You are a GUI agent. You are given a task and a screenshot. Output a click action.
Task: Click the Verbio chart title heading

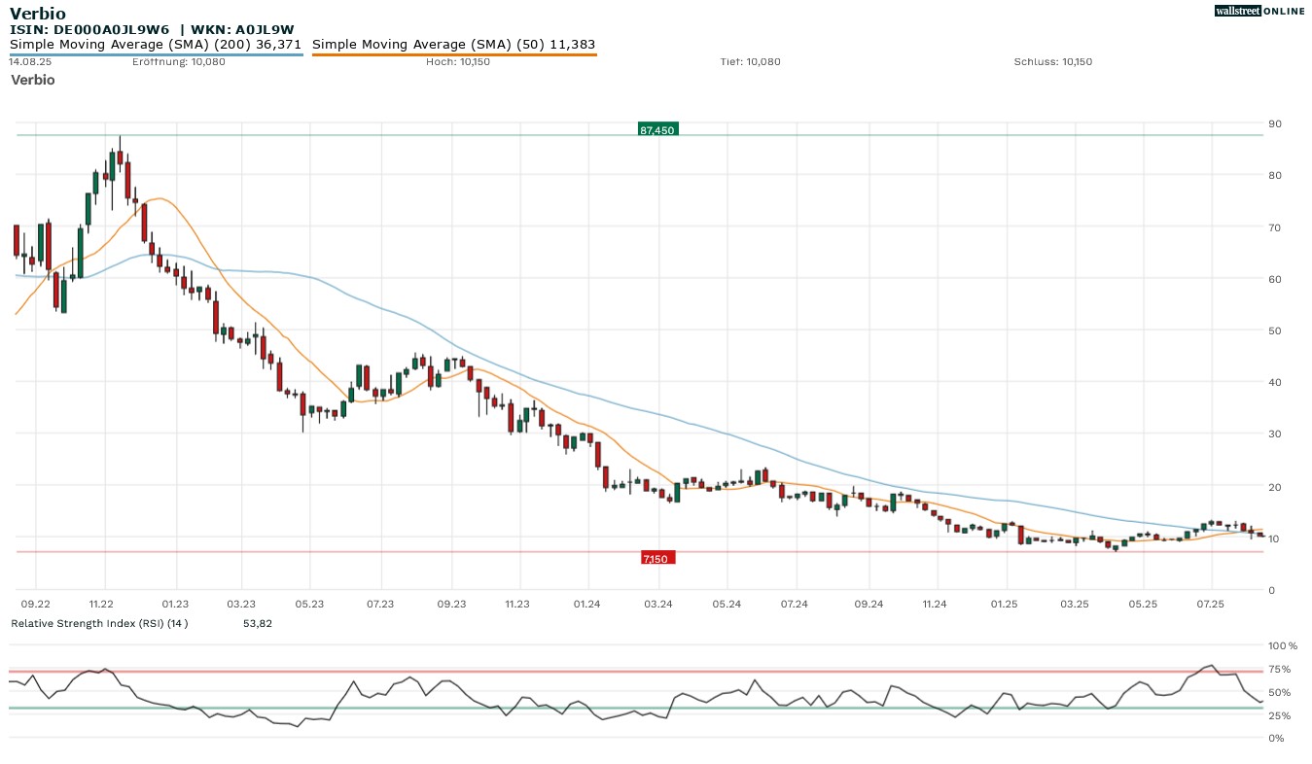[39, 14]
